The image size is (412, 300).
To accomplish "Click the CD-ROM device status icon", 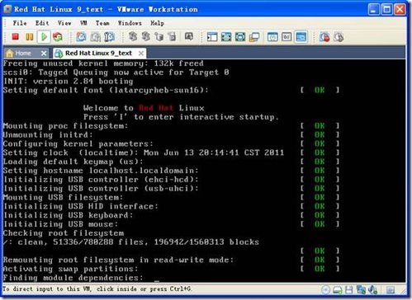I will [x=325, y=289].
